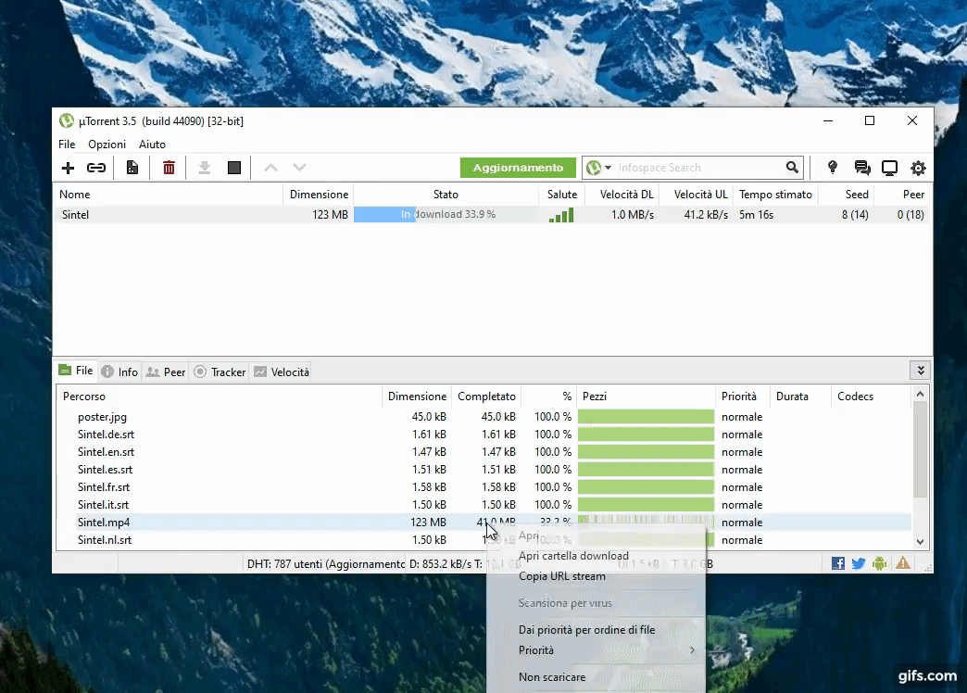Open the chat bubbles icon

point(862,168)
